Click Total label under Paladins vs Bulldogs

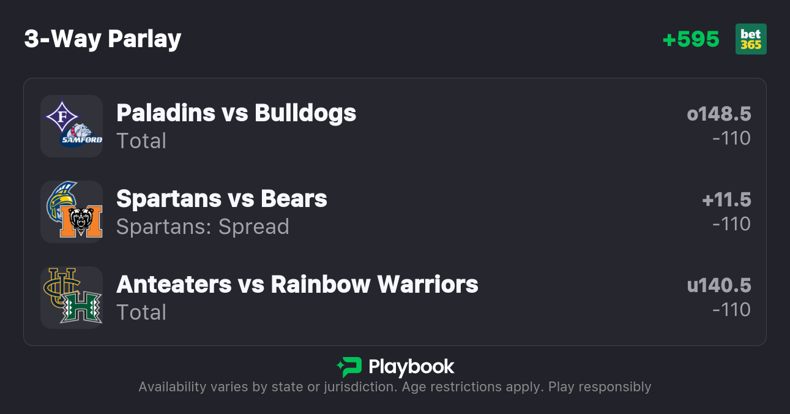tap(141, 141)
